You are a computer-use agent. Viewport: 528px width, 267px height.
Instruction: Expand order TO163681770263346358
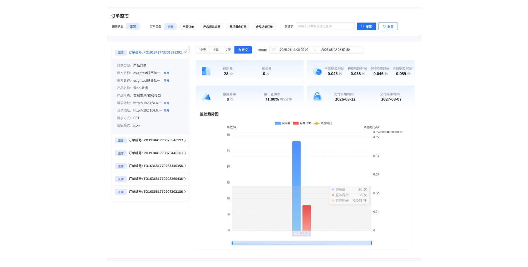pos(185,166)
